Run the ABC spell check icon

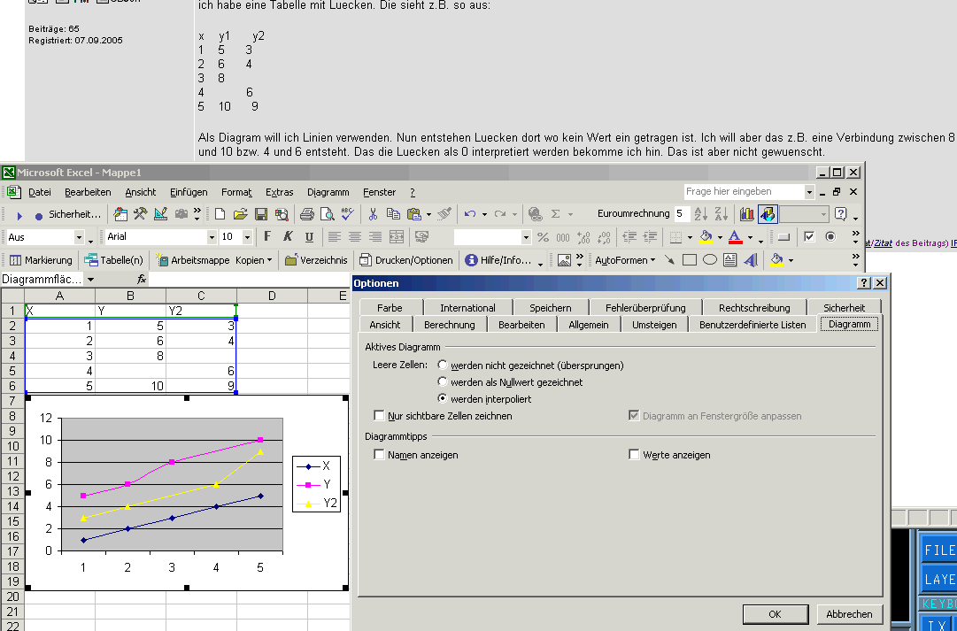coord(348,214)
